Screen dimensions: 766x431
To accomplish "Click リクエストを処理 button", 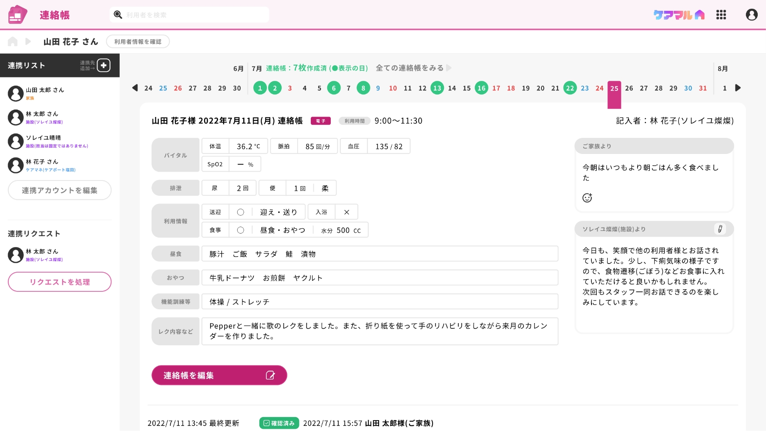I will [x=60, y=282].
